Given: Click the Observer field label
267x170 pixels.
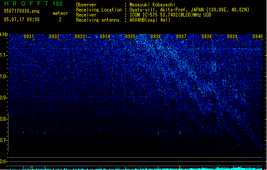Looking at the screenshot, I should [x=86, y=5].
